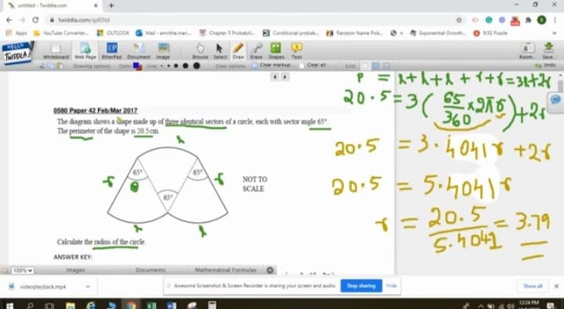Go back in the browser
The height and width of the screenshot is (309, 564).
pos(9,20)
